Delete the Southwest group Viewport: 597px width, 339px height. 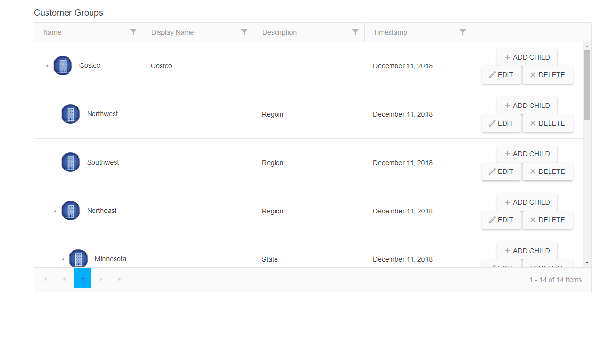click(547, 171)
